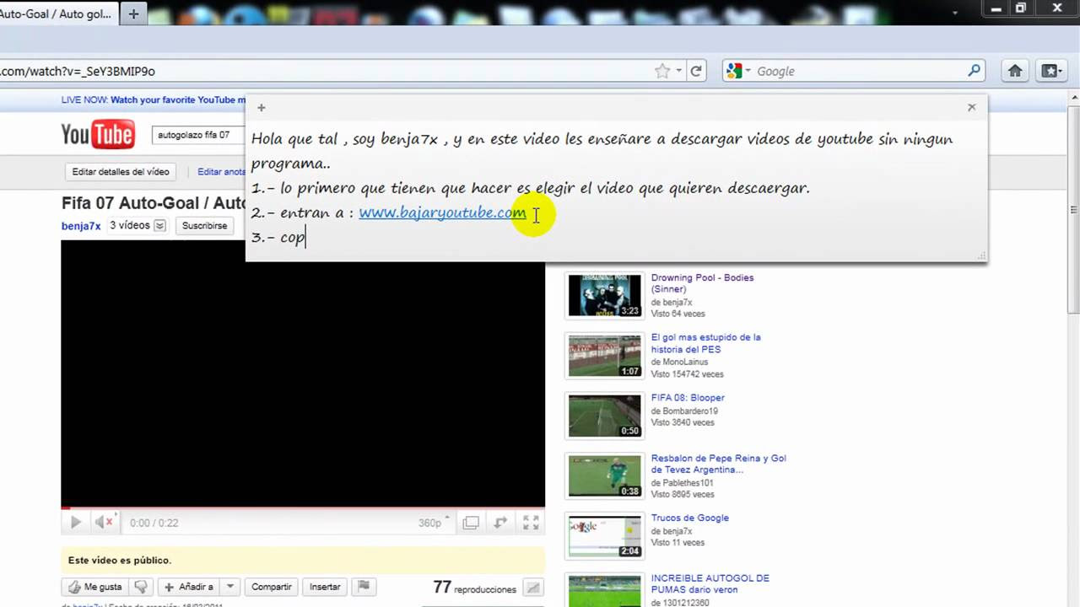Click the Suscribirse button
This screenshot has width=1080, height=607.
pos(205,226)
